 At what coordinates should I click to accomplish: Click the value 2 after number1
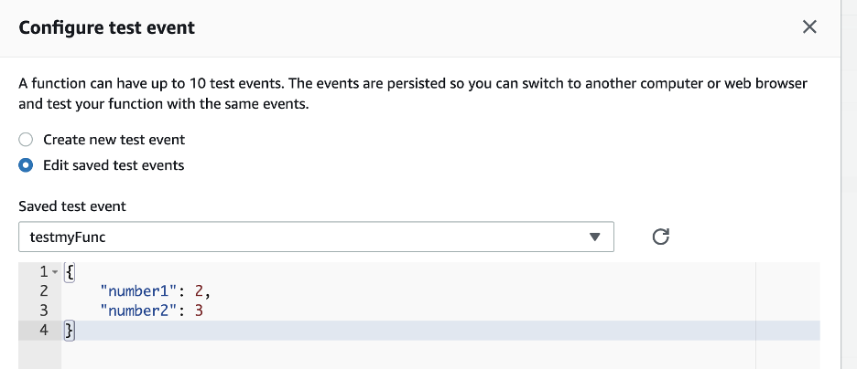[x=200, y=291]
